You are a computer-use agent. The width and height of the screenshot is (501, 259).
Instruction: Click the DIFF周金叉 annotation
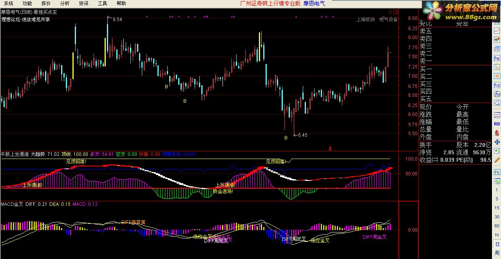(x=375, y=237)
